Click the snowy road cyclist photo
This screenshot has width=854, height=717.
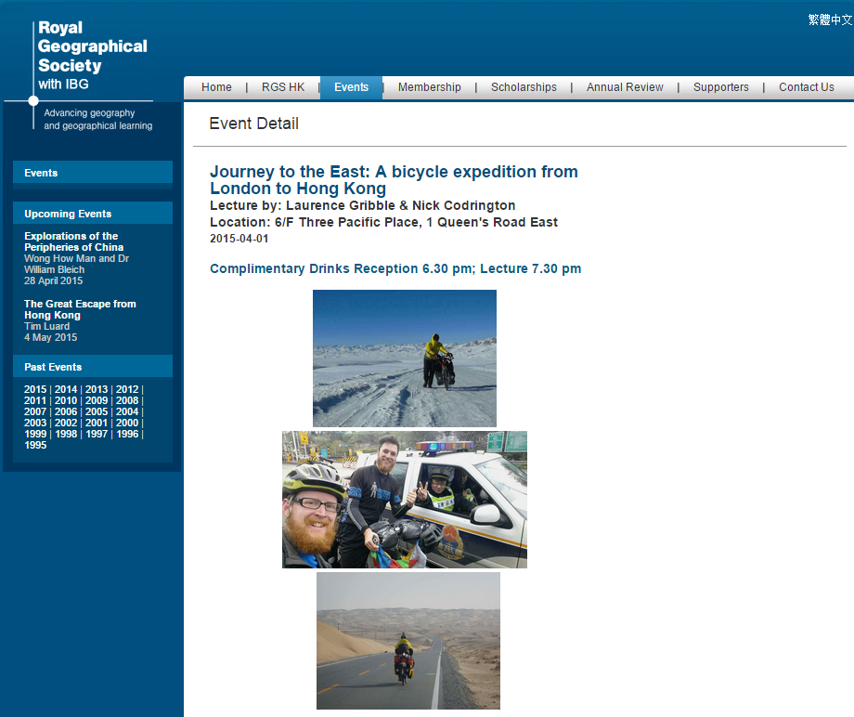pos(404,358)
